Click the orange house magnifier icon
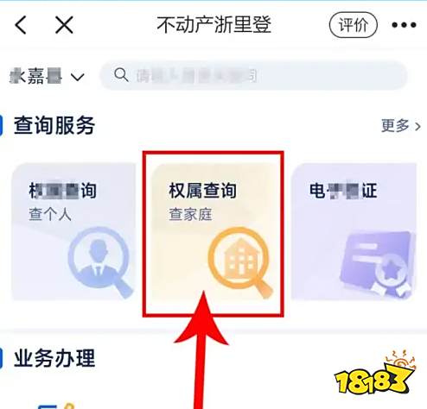 [240, 262]
